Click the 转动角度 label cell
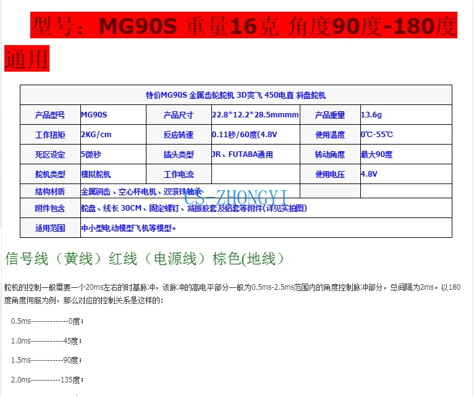The height and width of the screenshot is (396, 474). click(330, 155)
